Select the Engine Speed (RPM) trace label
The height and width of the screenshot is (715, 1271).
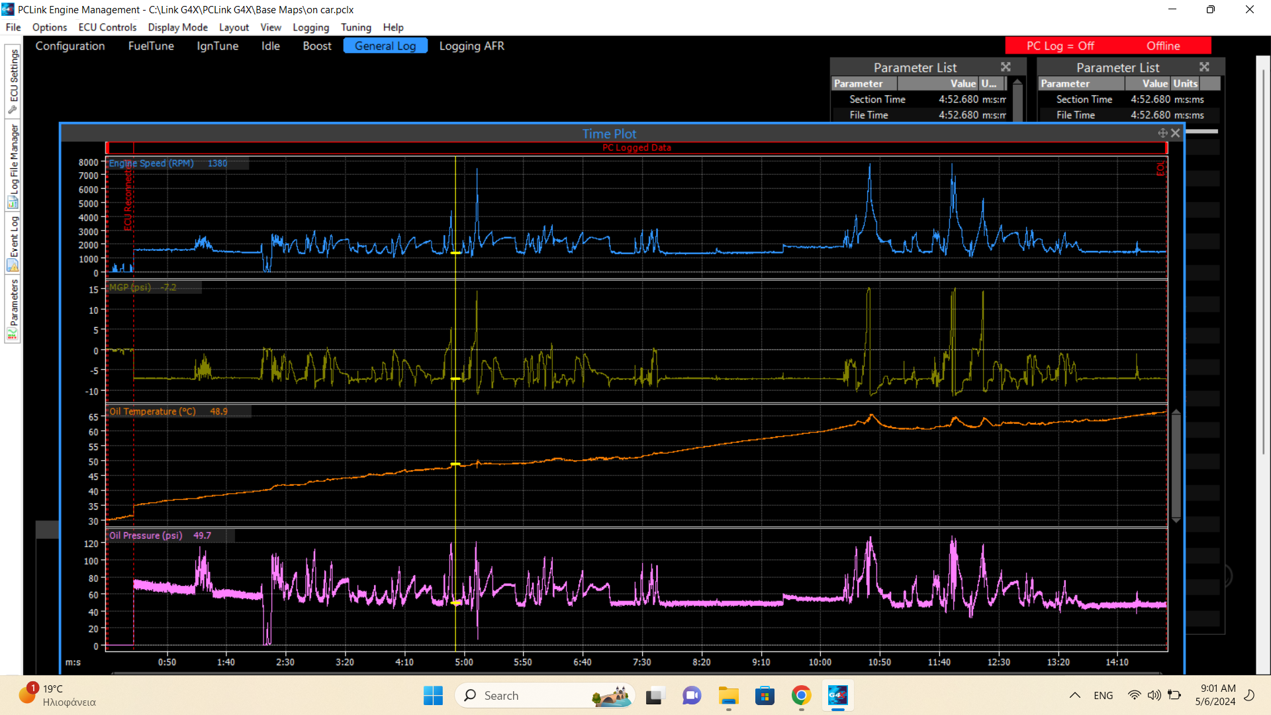(152, 164)
